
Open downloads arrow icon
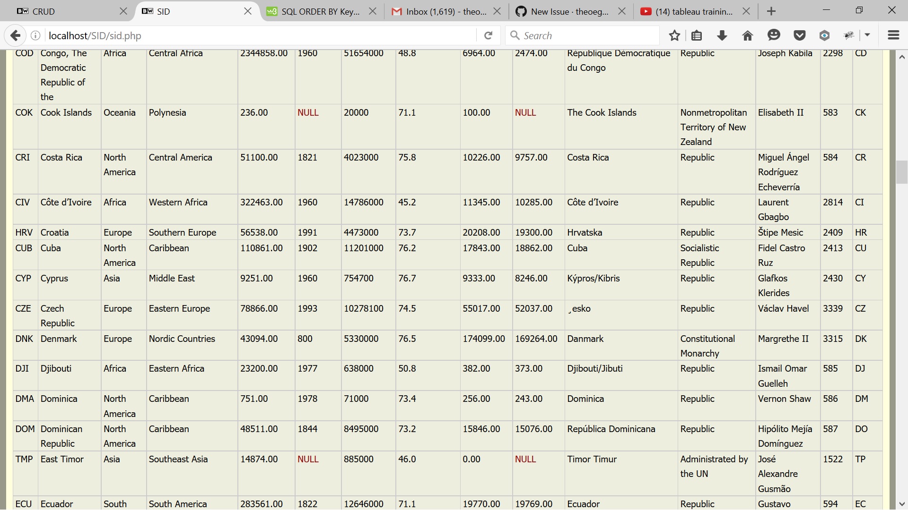click(x=722, y=35)
